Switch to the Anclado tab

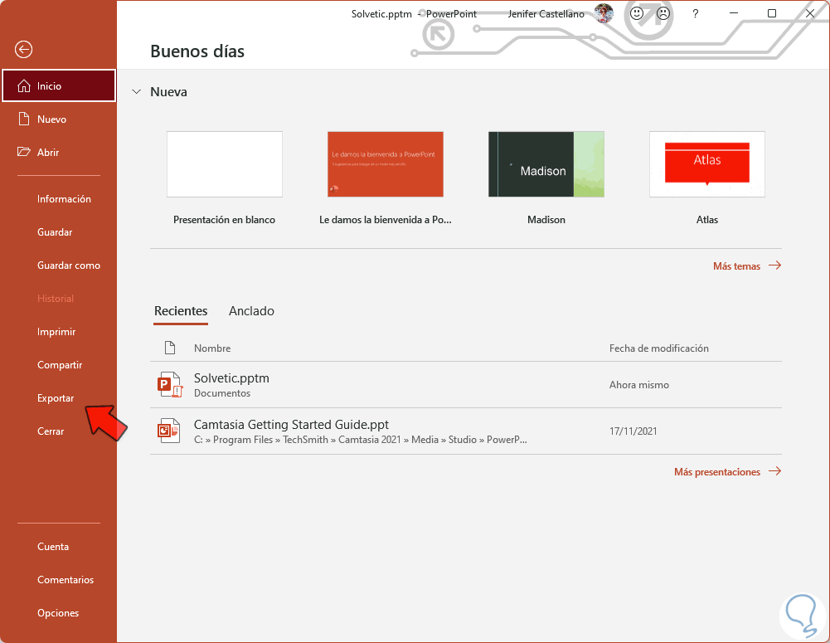point(251,311)
